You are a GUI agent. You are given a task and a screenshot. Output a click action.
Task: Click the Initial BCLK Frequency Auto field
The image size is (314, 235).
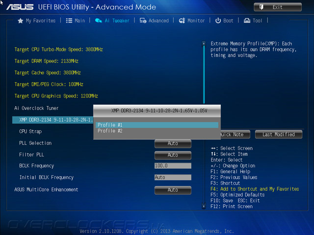173,177
